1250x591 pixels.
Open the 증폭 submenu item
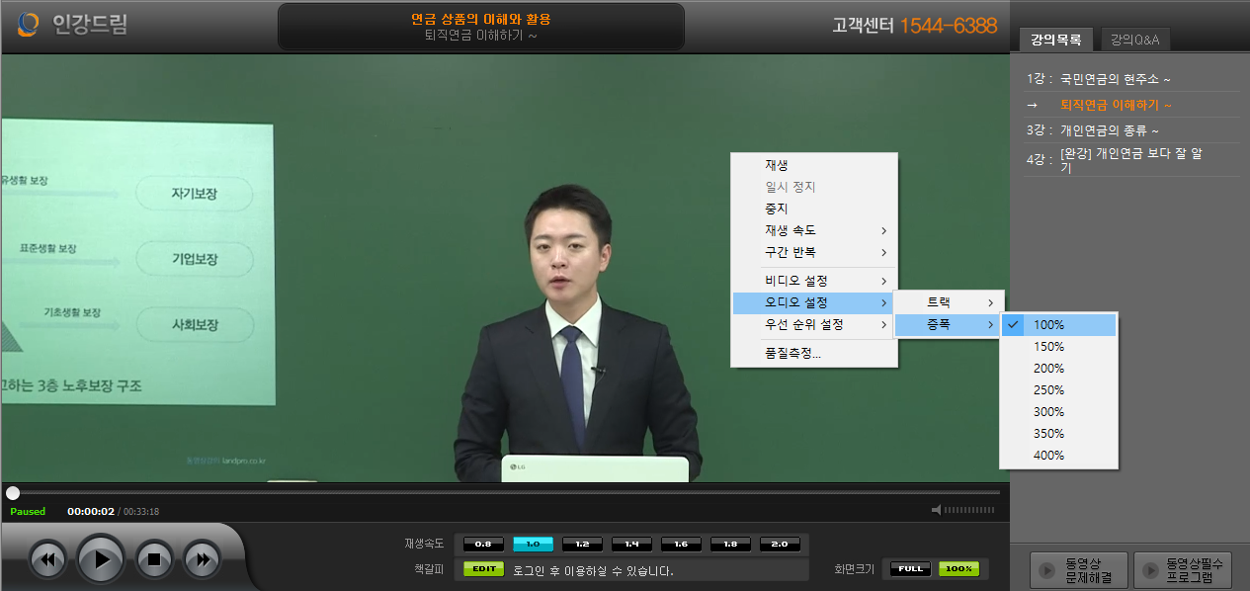[x=949, y=324]
